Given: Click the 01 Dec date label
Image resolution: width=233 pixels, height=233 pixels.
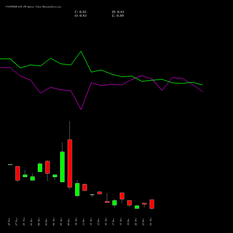Looking at the screenshot, I should (31, 222).
